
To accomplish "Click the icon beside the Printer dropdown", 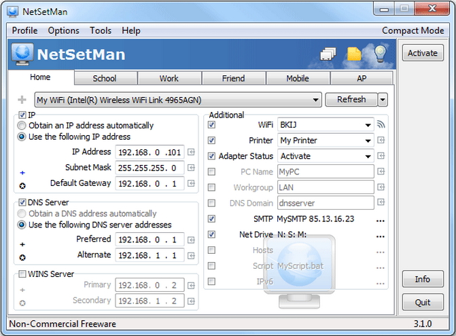I will [x=381, y=141].
